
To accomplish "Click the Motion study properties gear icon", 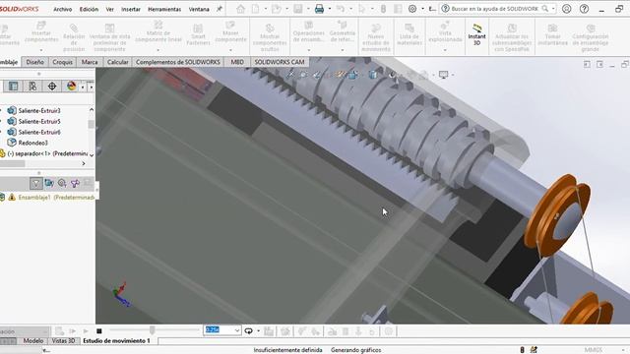I will (x=389, y=331).
